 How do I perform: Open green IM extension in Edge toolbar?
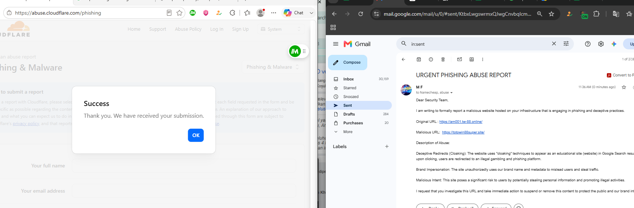point(193,13)
